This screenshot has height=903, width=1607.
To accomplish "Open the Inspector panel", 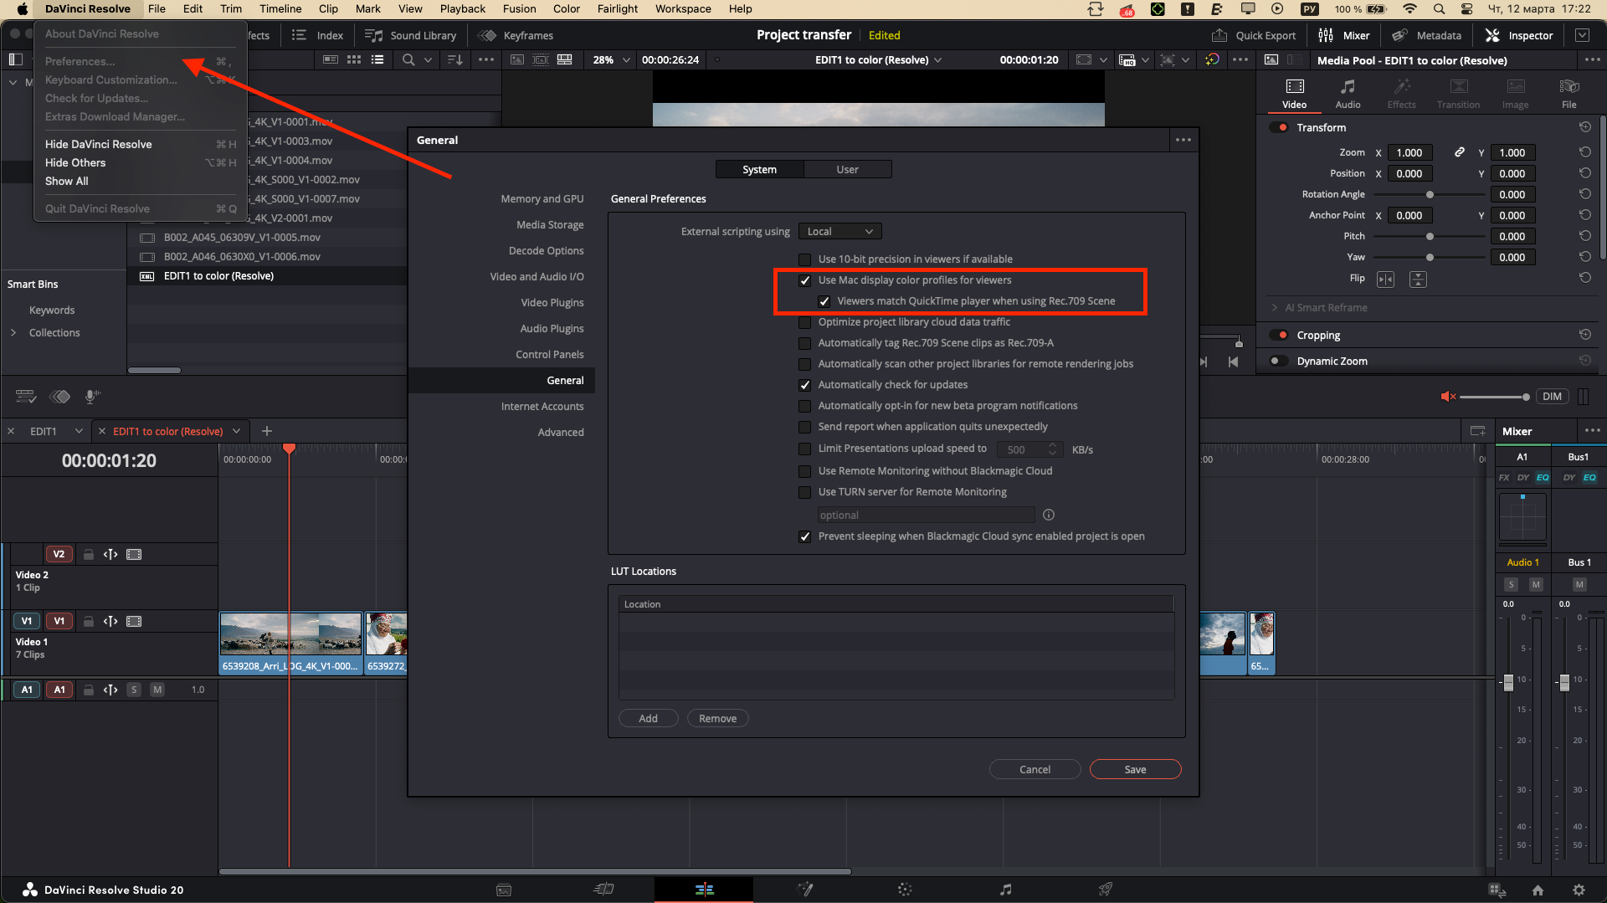I will click(x=1519, y=35).
